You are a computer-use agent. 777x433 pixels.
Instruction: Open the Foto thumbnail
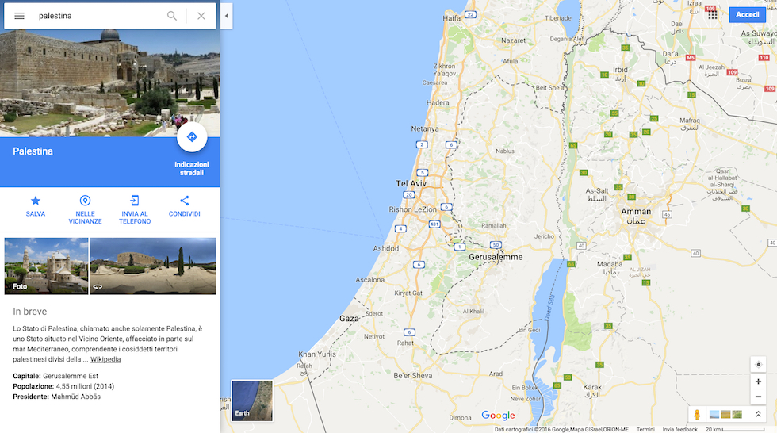(x=46, y=266)
